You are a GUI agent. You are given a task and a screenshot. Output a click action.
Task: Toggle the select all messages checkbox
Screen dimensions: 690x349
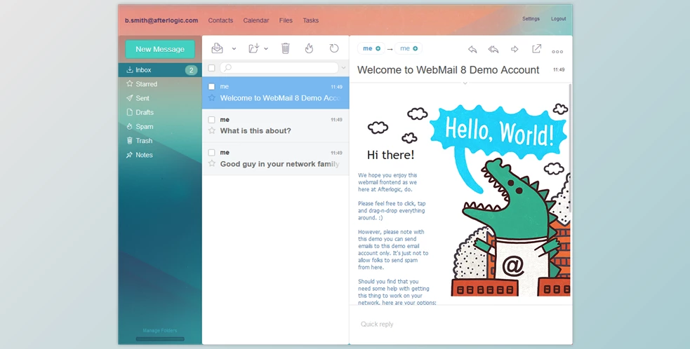pos(212,68)
